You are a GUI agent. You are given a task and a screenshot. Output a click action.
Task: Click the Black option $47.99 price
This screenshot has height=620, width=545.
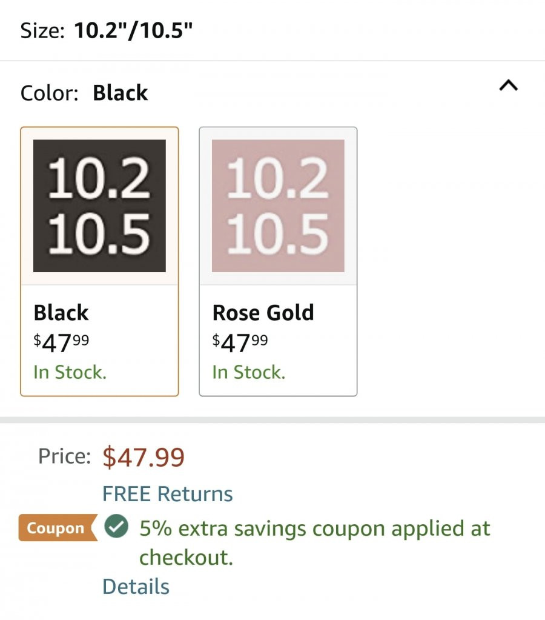(61, 342)
